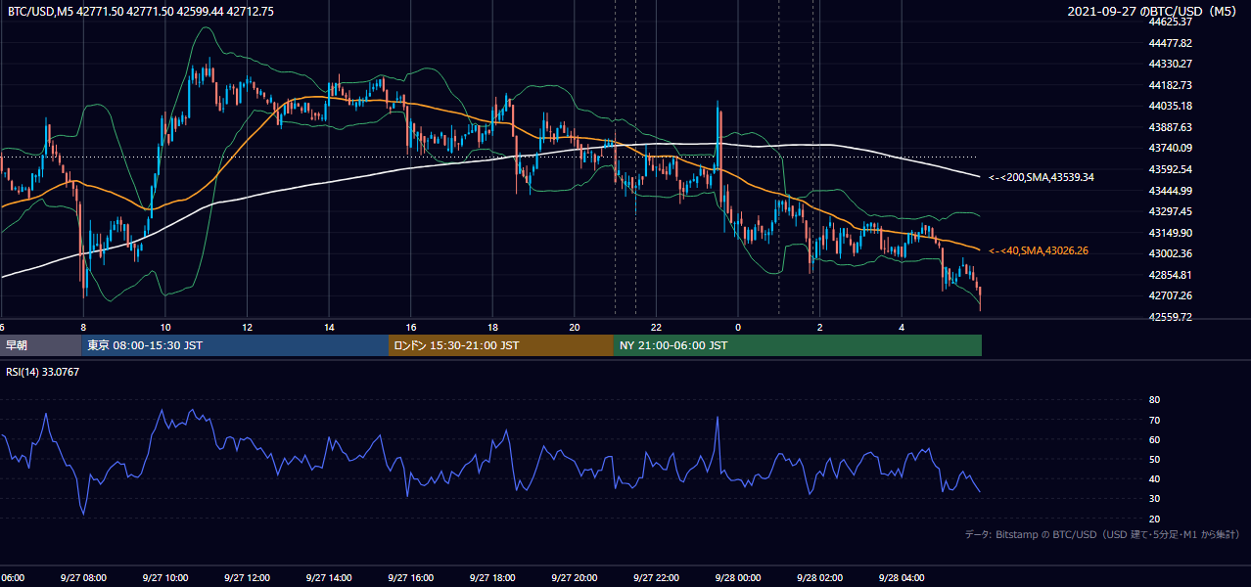Click hour label 18 under price chart
The image size is (1251, 587).
(x=492, y=327)
